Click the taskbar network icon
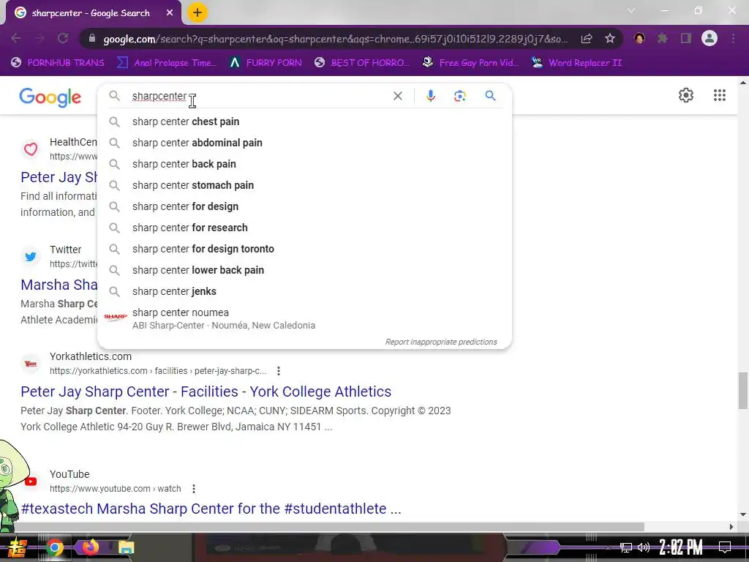Screen dimensions: 749x562 point(625,547)
